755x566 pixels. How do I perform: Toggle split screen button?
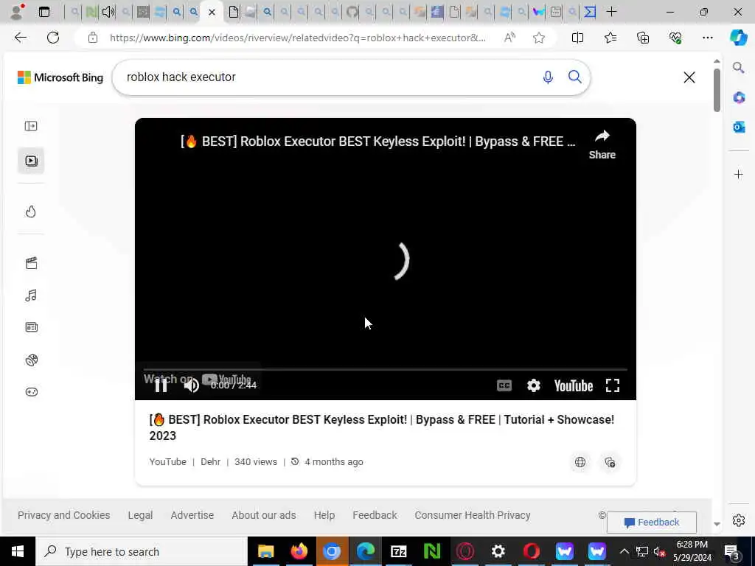coord(577,38)
